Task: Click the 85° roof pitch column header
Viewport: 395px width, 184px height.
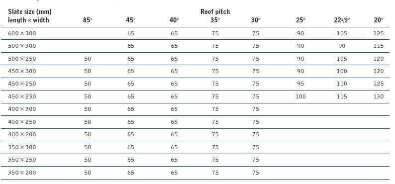Action: point(88,20)
